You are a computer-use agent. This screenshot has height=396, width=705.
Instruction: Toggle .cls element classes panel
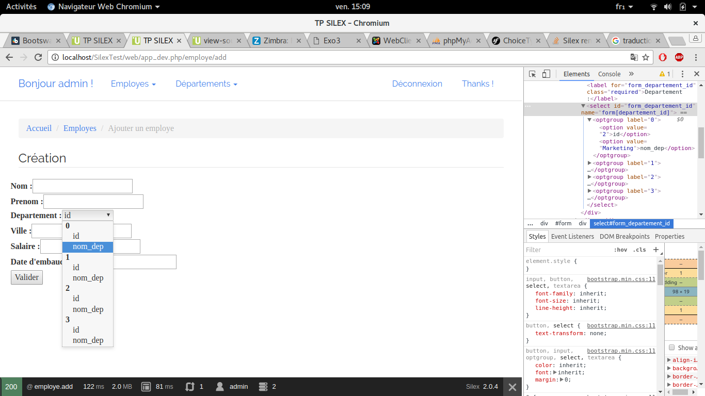(639, 250)
